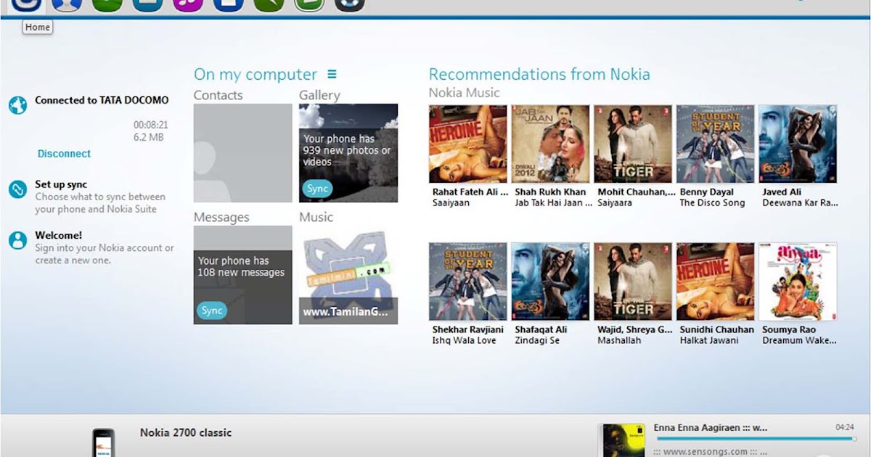Viewport: 871px width, 457px height.
Task: Open the lifebuoy Support icon in the toolbar
Action: pos(349,4)
